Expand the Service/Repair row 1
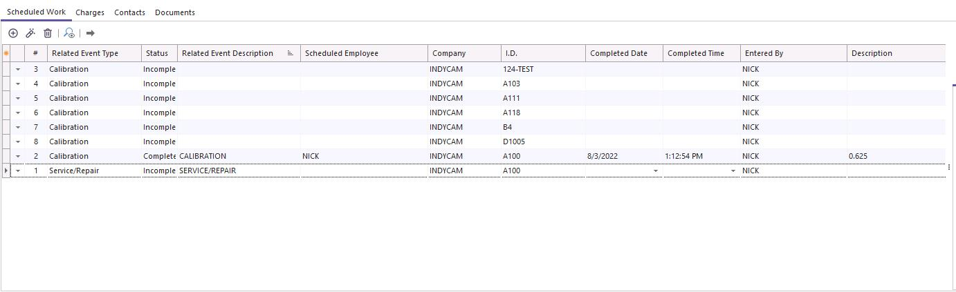 click(x=18, y=171)
